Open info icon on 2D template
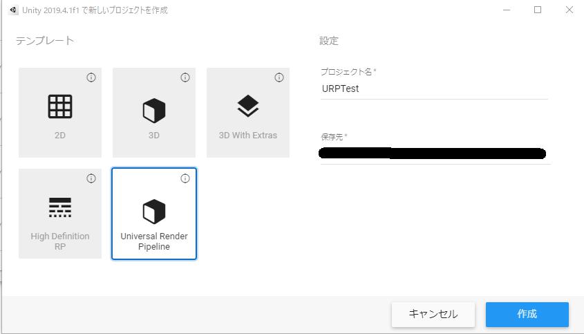 (91, 77)
